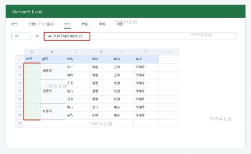Viewport: 251px width, 154px height.
Task: Click the cell containing 赵六
Action: [77, 91]
